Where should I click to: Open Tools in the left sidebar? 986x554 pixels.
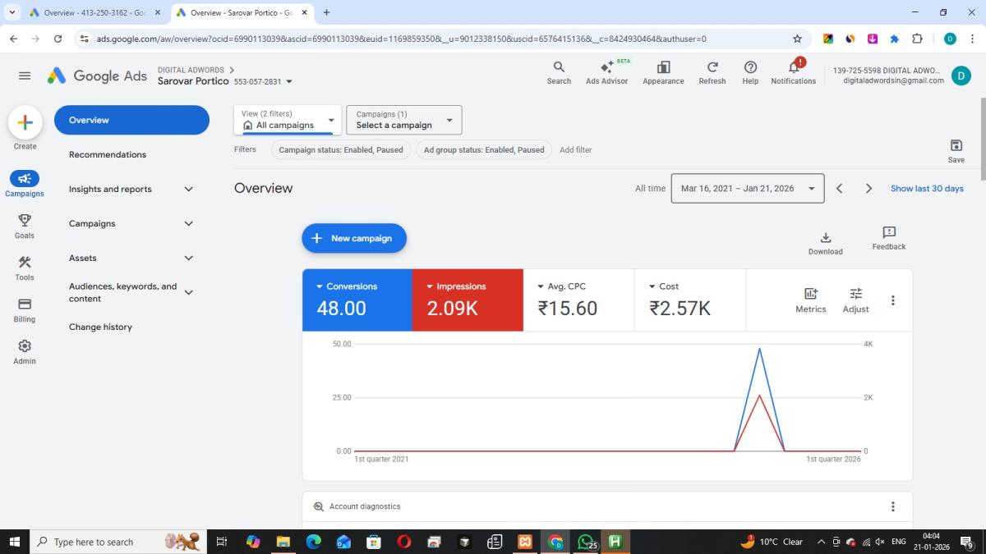(25, 263)
